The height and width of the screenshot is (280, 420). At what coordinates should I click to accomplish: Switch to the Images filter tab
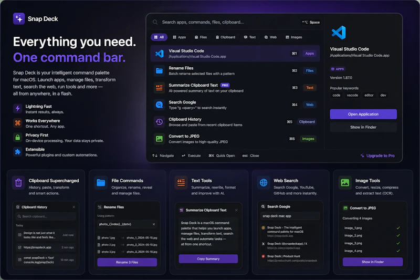tap(293, 37)
